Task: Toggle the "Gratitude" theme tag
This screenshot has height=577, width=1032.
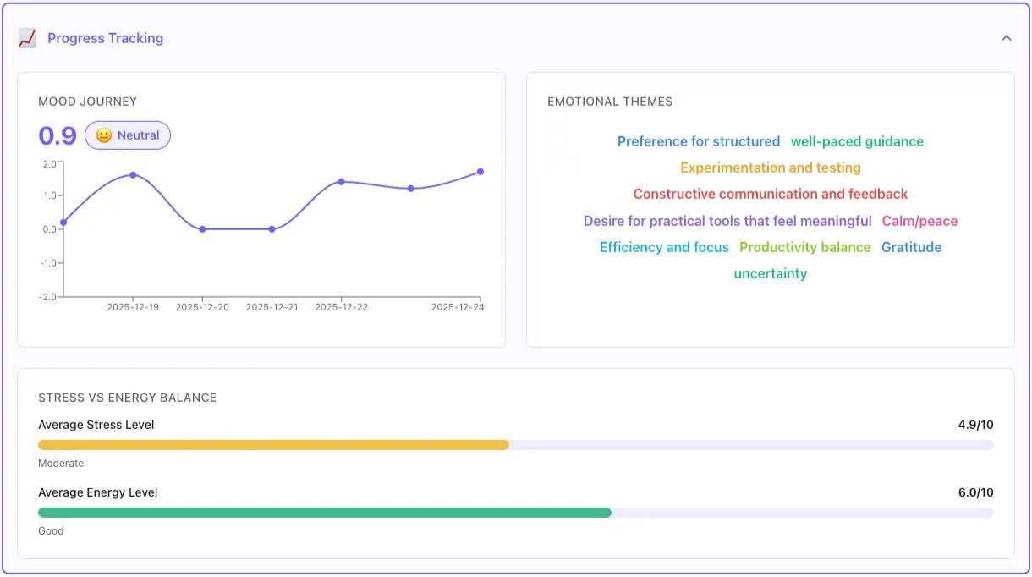Action: click(x=911, y=247)
